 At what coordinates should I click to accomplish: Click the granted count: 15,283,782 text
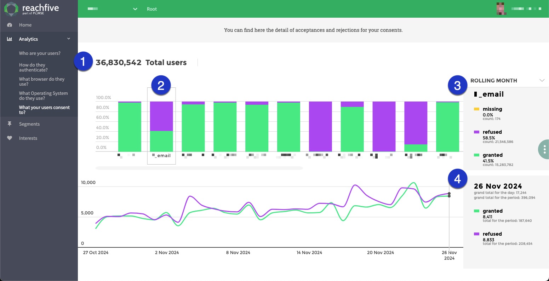coord(498,165)
